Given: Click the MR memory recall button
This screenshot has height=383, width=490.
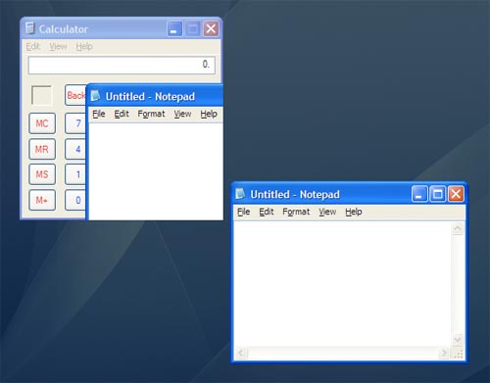Looking at the screenshot, I should point(42,149).
